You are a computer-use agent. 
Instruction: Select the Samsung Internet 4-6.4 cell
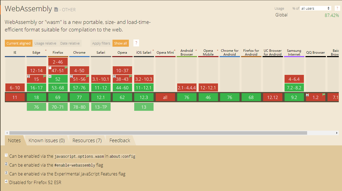(x=294, y=79)
